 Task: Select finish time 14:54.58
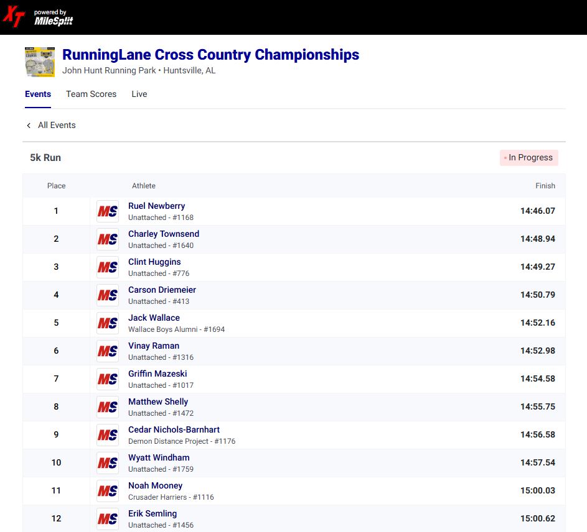(538, 378)
